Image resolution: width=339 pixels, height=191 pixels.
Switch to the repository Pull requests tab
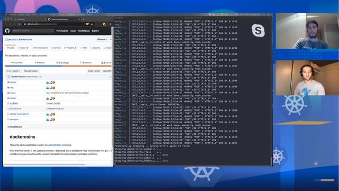[x=40, y=48]
